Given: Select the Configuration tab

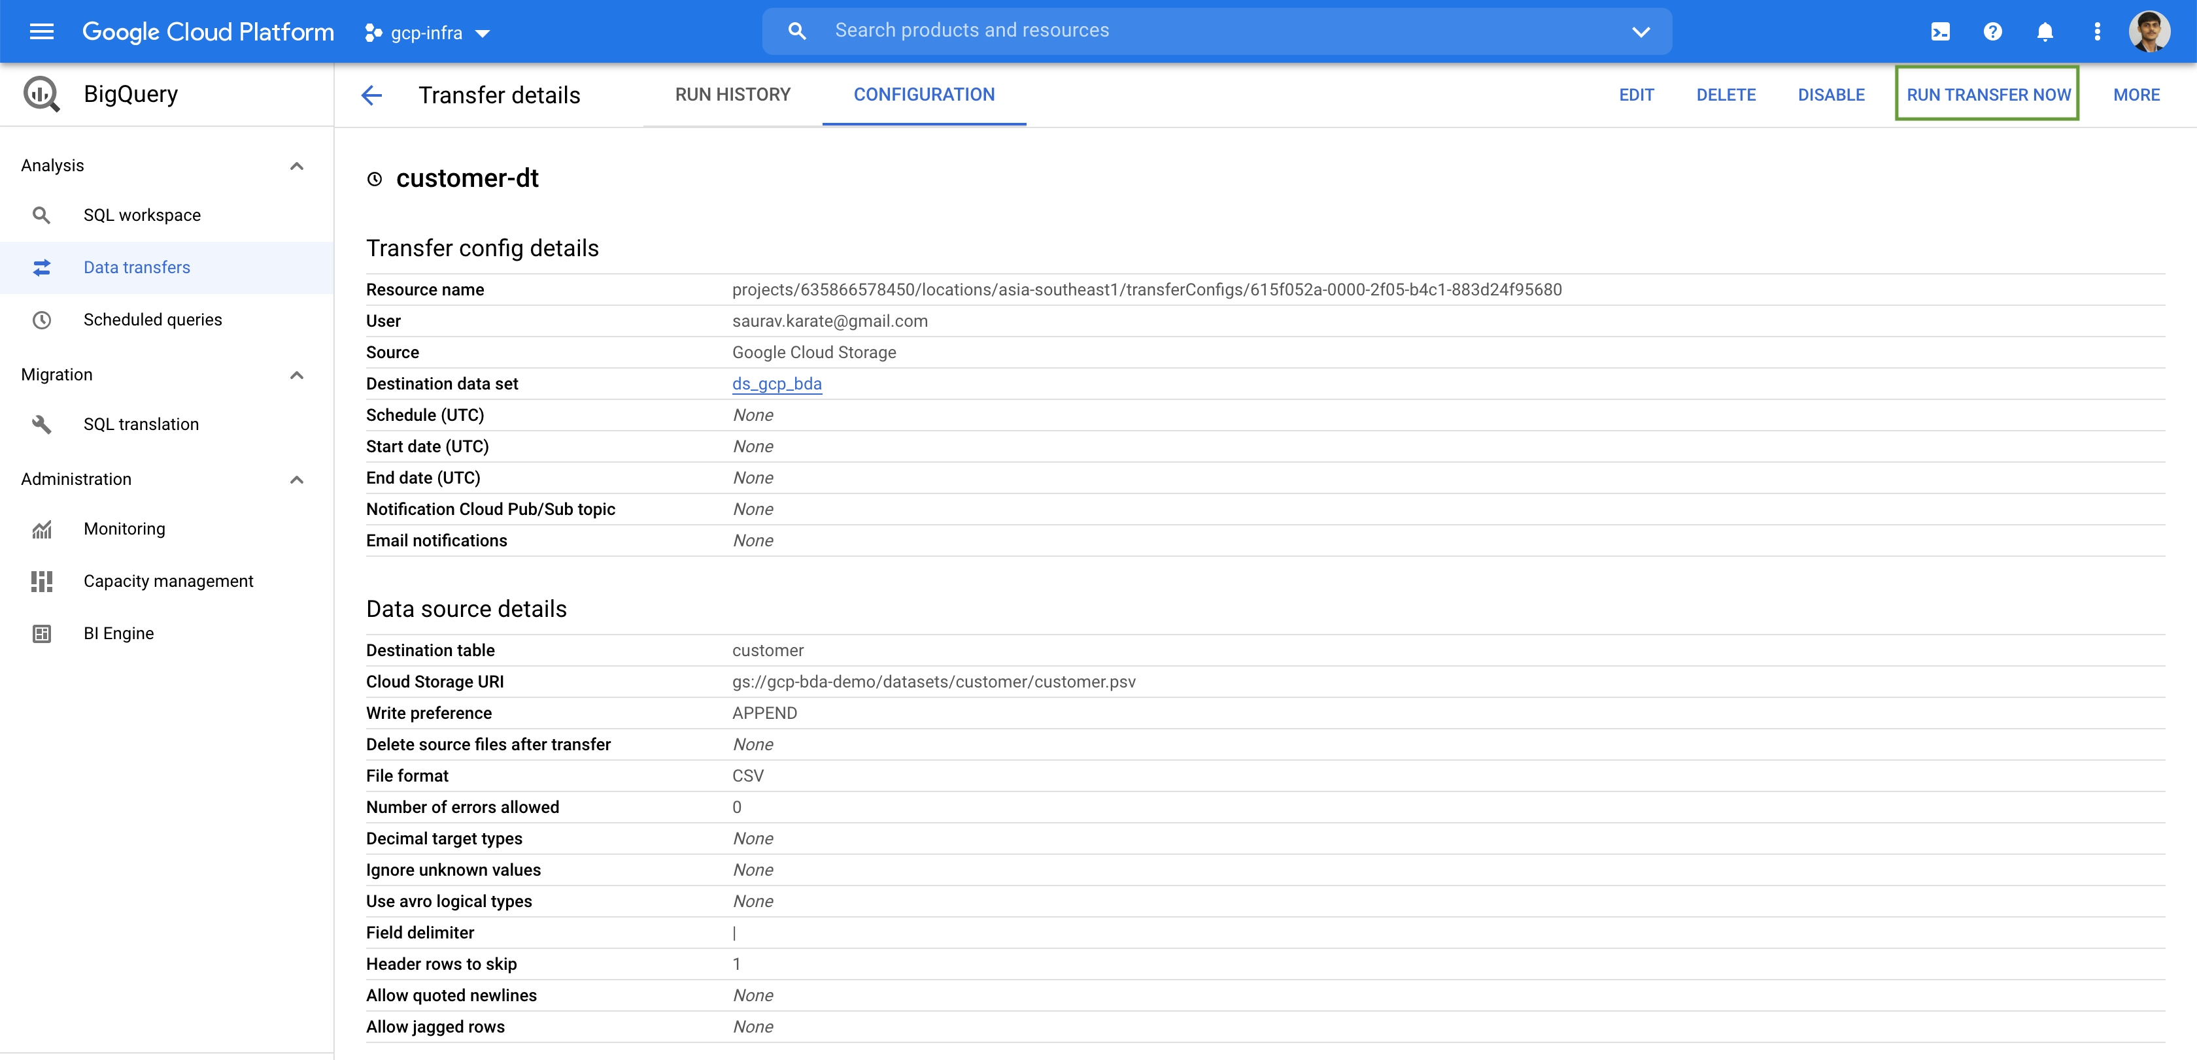Looking at the screenshot, I should click(924, 95).
